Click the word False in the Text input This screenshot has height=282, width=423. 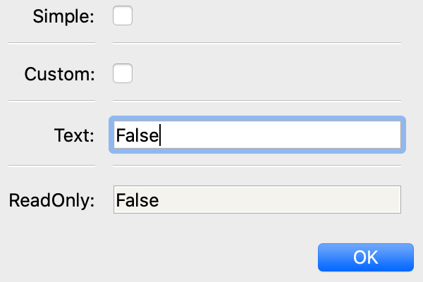[x=137, y=135]
